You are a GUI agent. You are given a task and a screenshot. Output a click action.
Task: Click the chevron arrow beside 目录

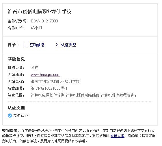coord(18,45)
